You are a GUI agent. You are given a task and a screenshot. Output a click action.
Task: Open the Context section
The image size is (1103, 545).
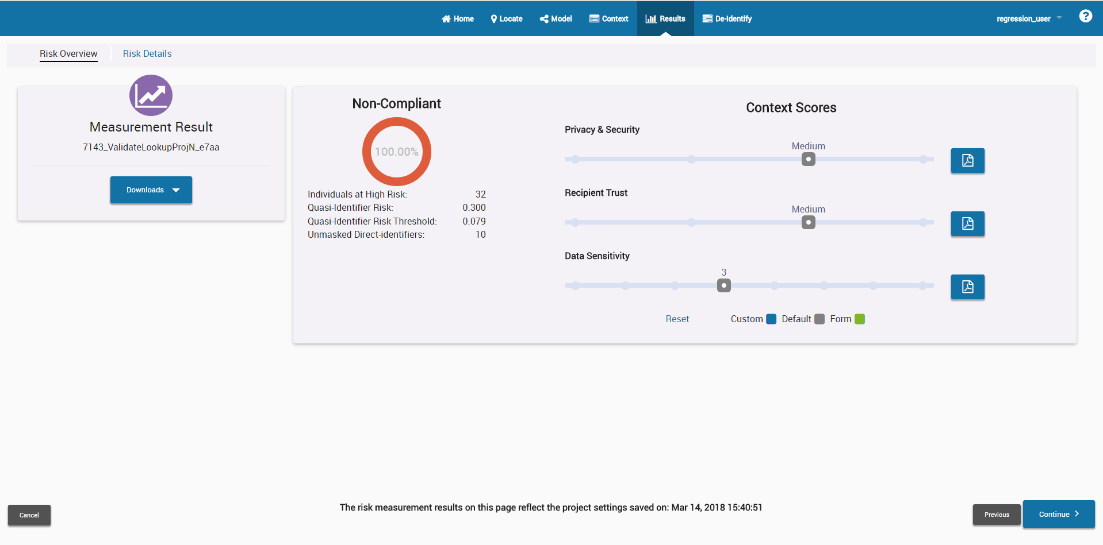click(609, 19)
